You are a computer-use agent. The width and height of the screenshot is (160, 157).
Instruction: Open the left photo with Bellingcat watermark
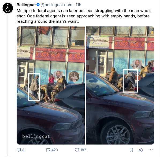[x=51, y=85]
